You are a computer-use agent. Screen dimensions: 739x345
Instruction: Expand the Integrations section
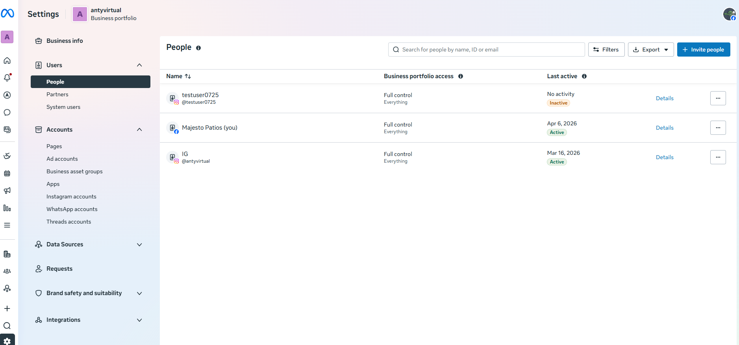[x=139, y=320]
